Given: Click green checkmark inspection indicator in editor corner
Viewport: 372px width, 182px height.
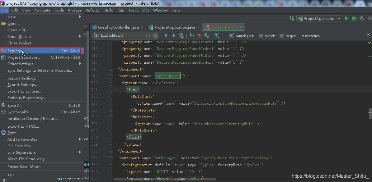Looking at the screenshot, I should click(x=370, y=43).
